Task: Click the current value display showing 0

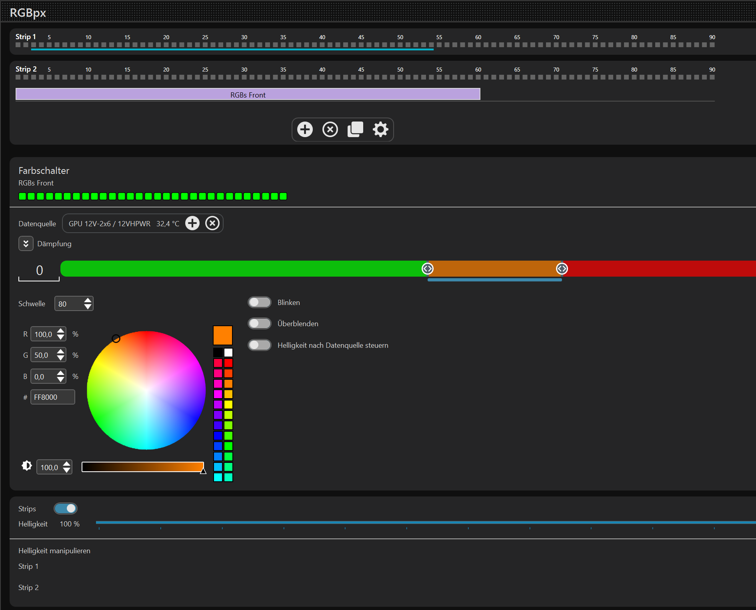Action: 39,270
